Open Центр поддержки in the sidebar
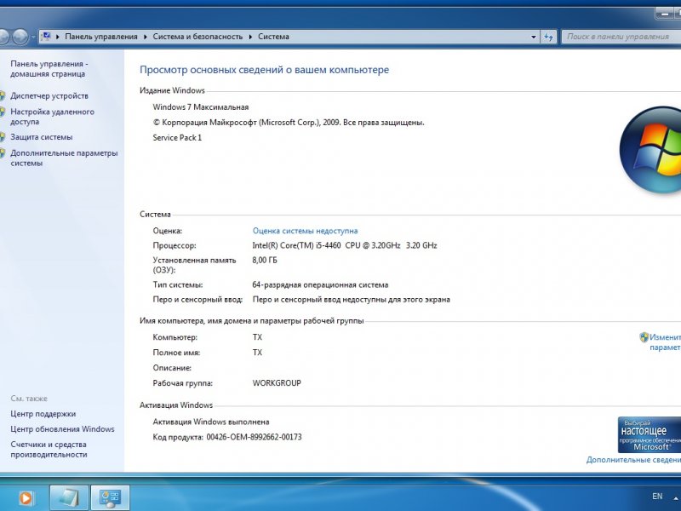This screenshot has width=681, height=511. [43, 414]
